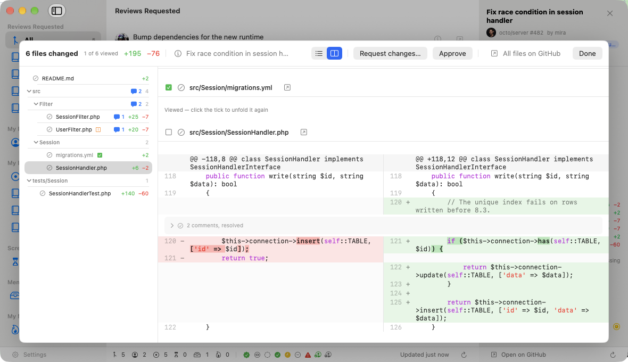Click red warning triangle status icon

coord(308,355)
